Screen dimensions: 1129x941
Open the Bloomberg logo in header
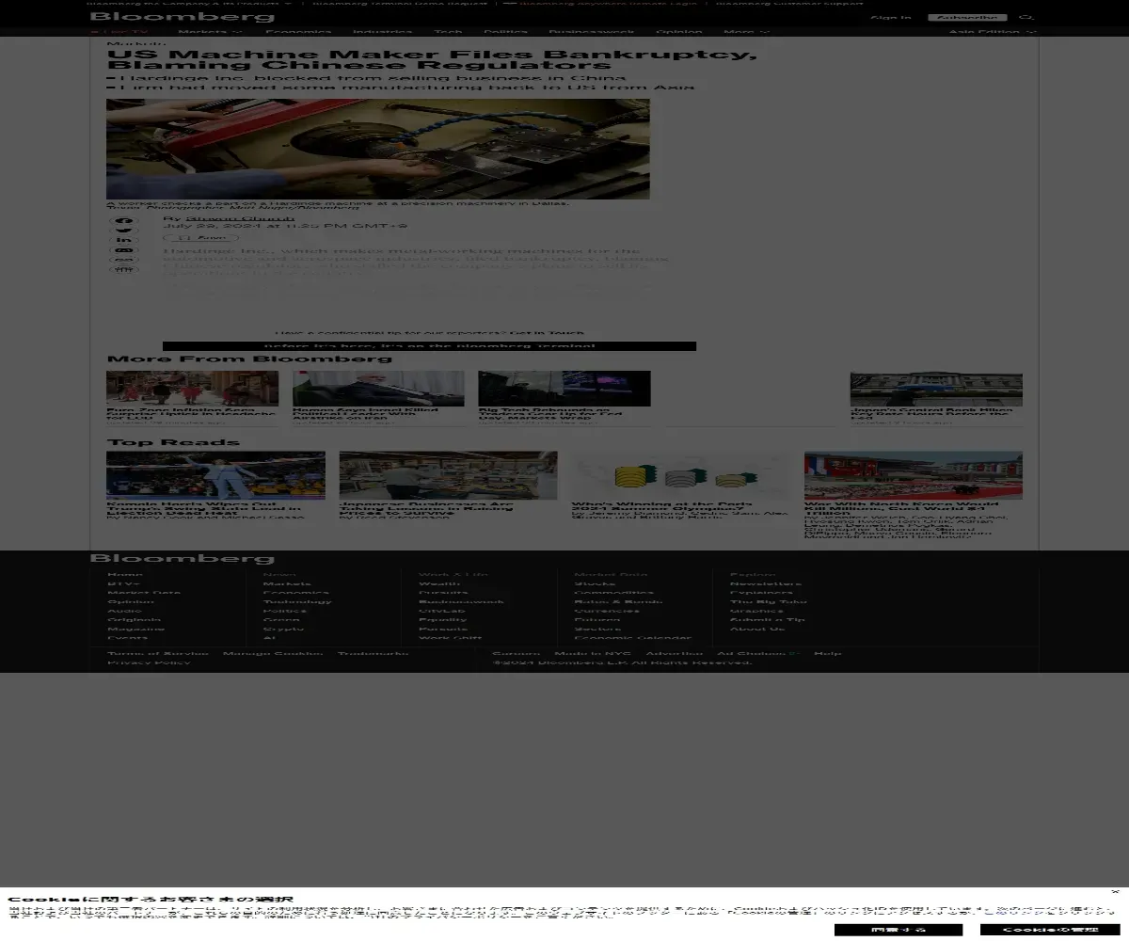click(183, 17)
